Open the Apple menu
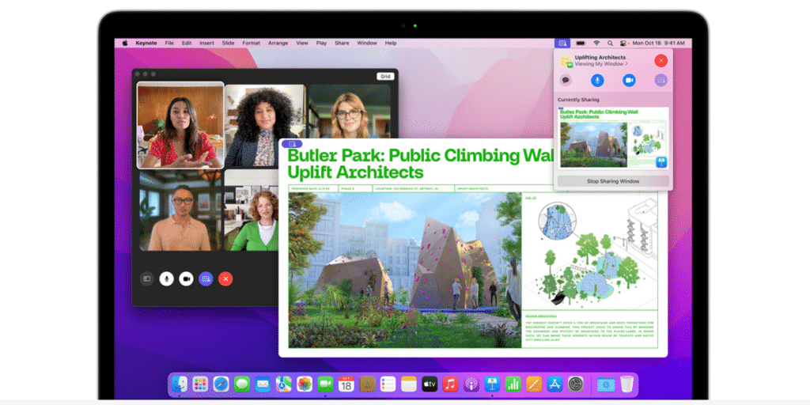The width and height of the screenshot is (810, 405). click(x=124, y=44)
